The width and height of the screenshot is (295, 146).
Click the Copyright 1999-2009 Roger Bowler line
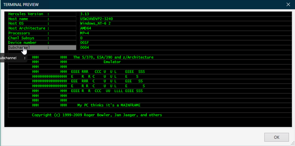[x=97, y=115]
